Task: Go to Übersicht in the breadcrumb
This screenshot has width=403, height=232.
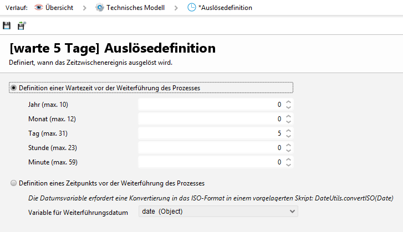Action: pos(60,8)
